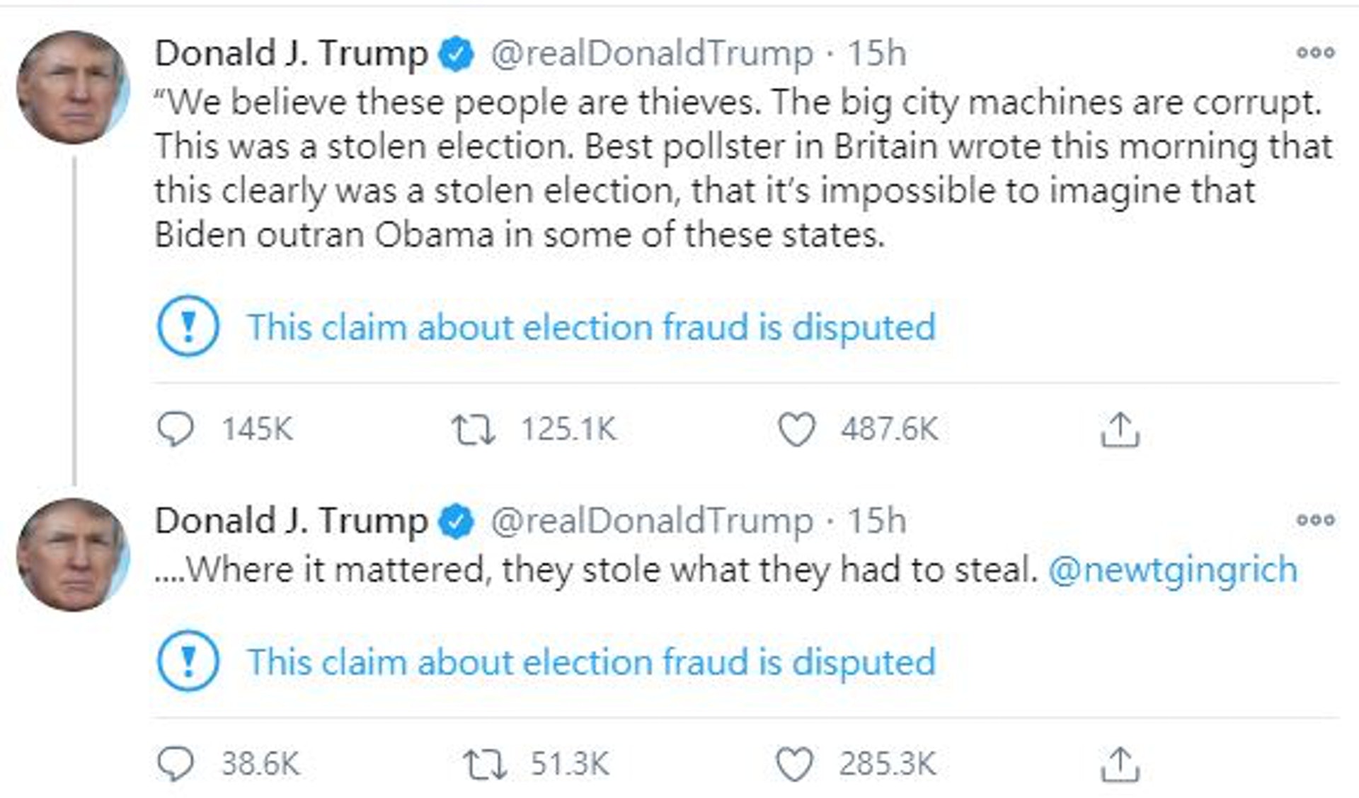
Task: Click the second tweet's profile picture
Action: 72,555
